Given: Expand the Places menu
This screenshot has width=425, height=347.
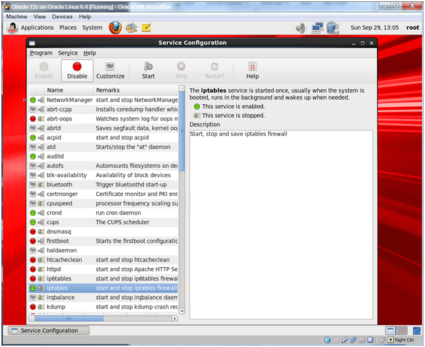Looking at the screenshot, I should pyautogui.click(x=68, y=28).
